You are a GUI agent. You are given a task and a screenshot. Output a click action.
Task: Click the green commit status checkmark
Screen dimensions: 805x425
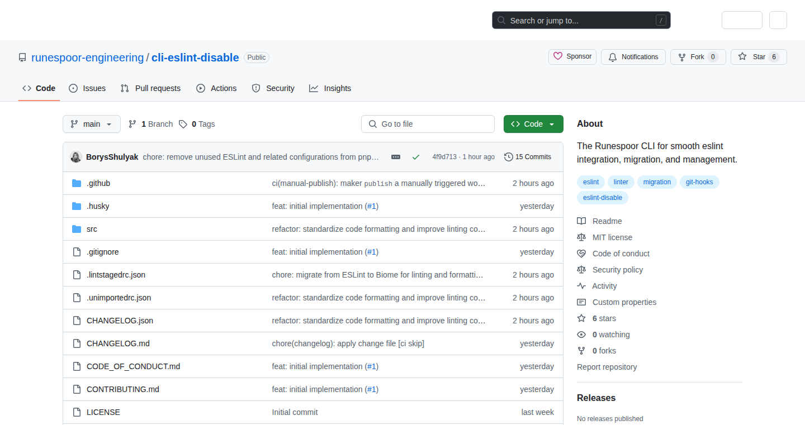pyautogui.click(x=416, y=157)
